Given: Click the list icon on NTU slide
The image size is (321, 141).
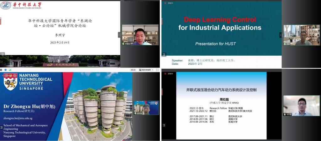Looking at the screenshot, I should pos(2,128).
